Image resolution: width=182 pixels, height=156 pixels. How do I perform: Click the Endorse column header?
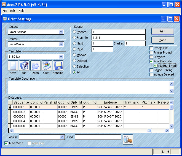(110, 102)
